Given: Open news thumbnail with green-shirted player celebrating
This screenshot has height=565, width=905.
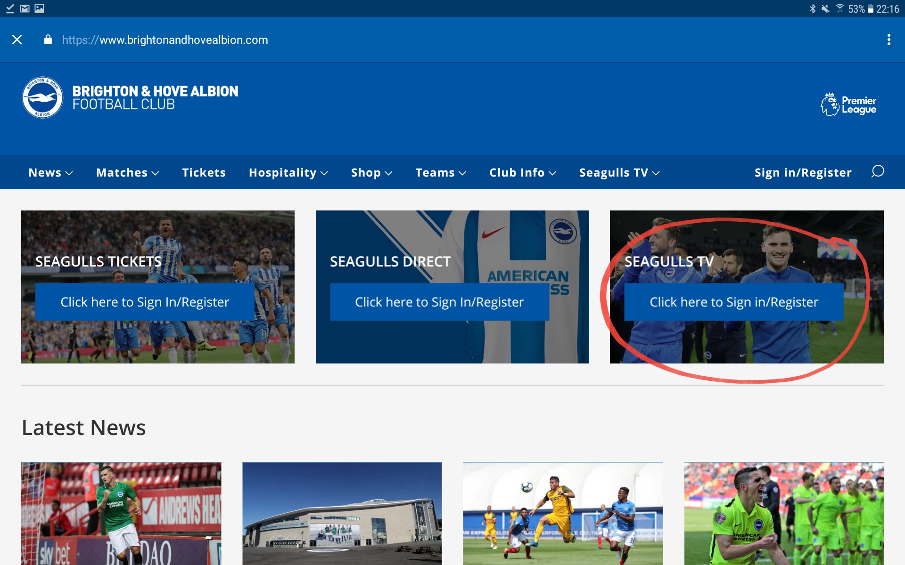Looking at the screenshot, I should tap(121, 513).
